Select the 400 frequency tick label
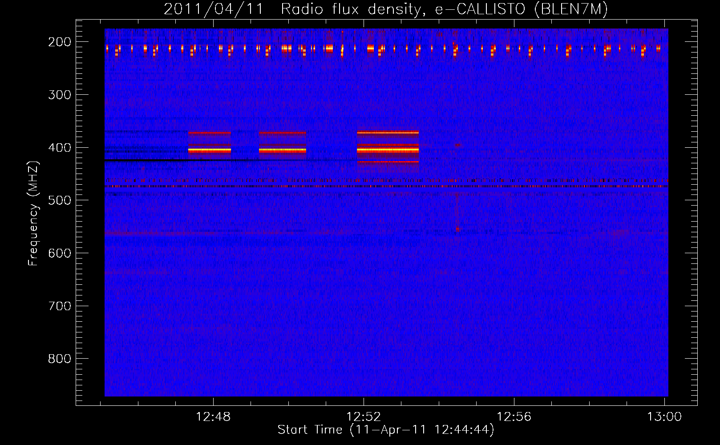 pyautogui.click(x=60, y=148)
